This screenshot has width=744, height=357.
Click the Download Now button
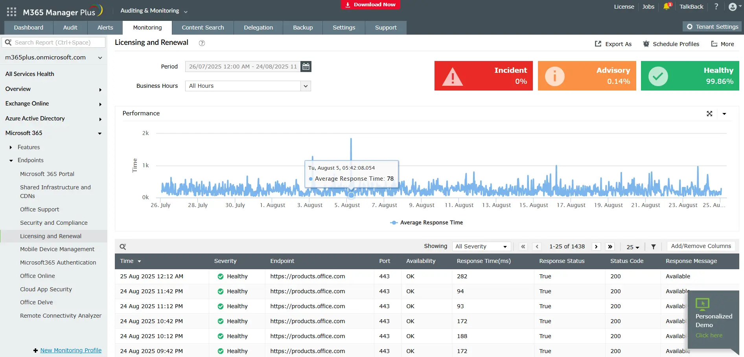(370, 5)
